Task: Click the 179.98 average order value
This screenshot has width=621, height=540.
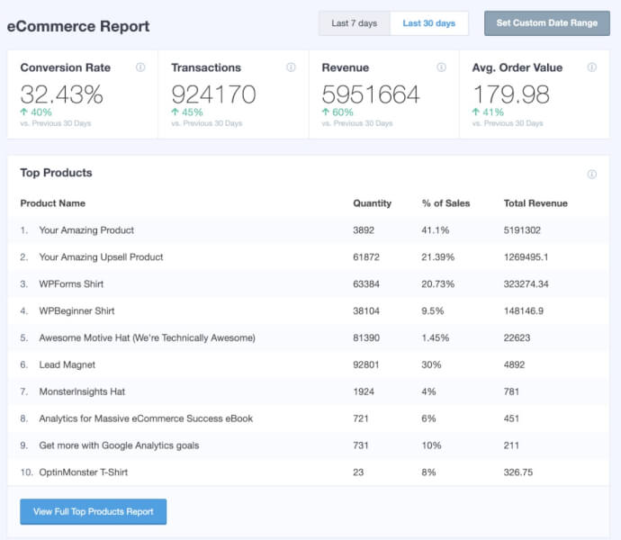Action: pos(511,94)
